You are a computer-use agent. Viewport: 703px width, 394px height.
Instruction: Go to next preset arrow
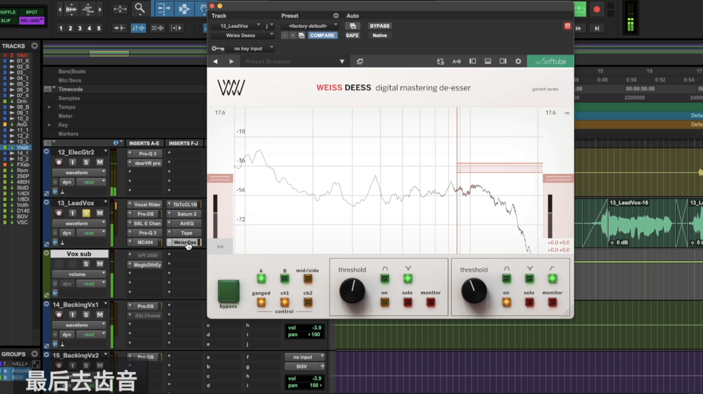point(231,61)
